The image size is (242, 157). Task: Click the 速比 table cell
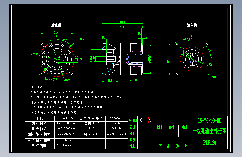point(40,118)
